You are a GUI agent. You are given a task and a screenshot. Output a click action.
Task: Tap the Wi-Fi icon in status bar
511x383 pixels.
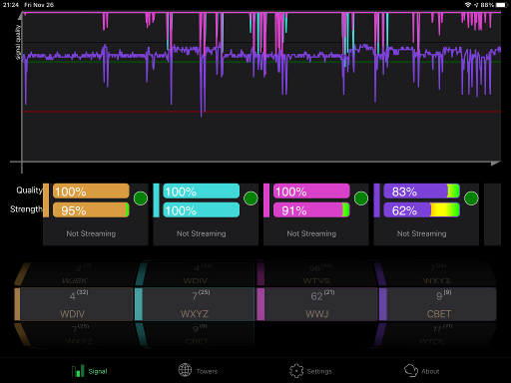[468, 5]
